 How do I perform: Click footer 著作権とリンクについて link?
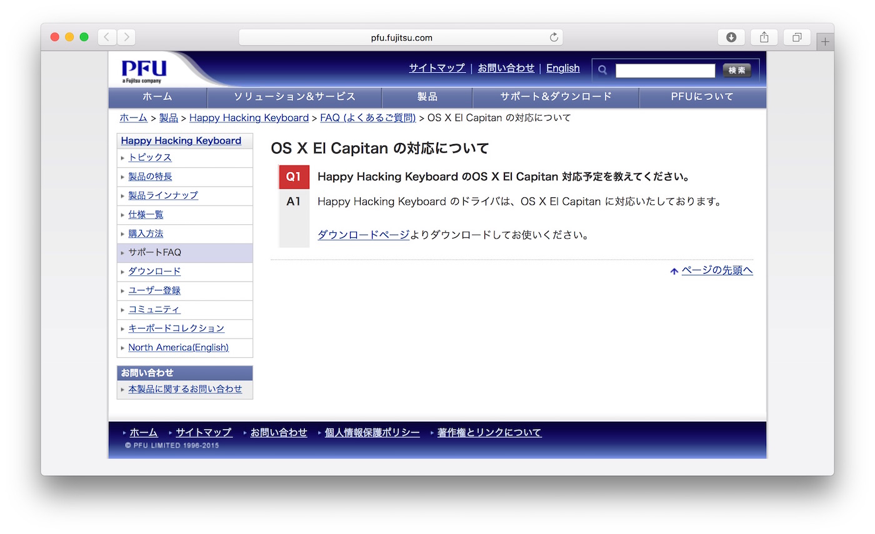489,432
